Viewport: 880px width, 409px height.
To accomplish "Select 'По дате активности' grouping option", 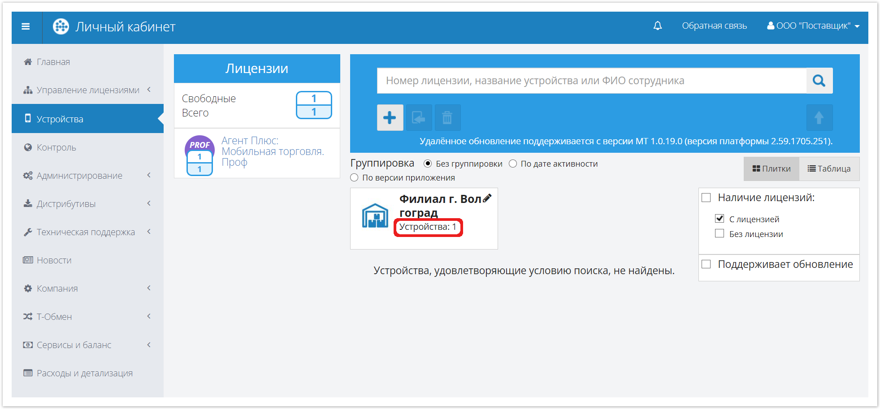I will (x=513, y=164).
